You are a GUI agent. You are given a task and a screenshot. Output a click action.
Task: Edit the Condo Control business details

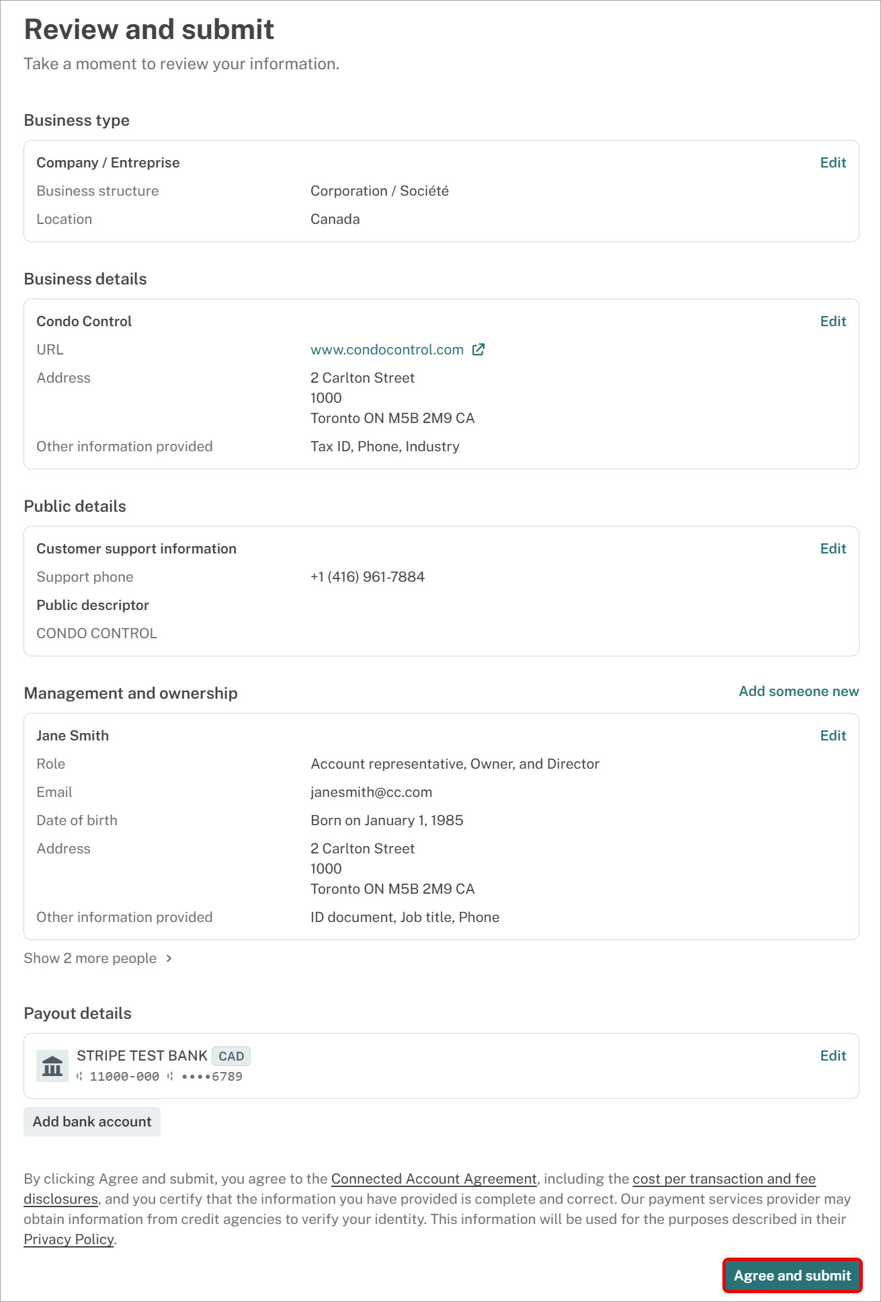(x=833, y=321)
